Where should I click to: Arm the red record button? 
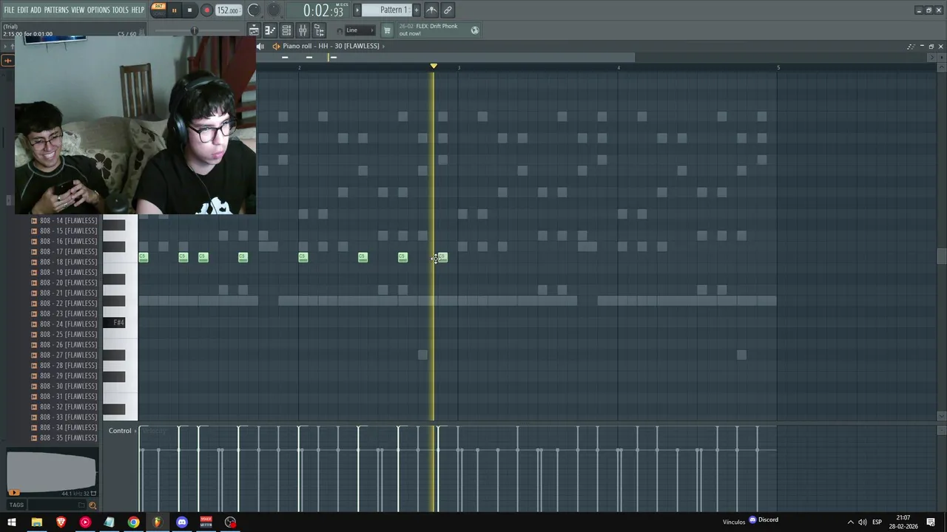coord(206,10)
